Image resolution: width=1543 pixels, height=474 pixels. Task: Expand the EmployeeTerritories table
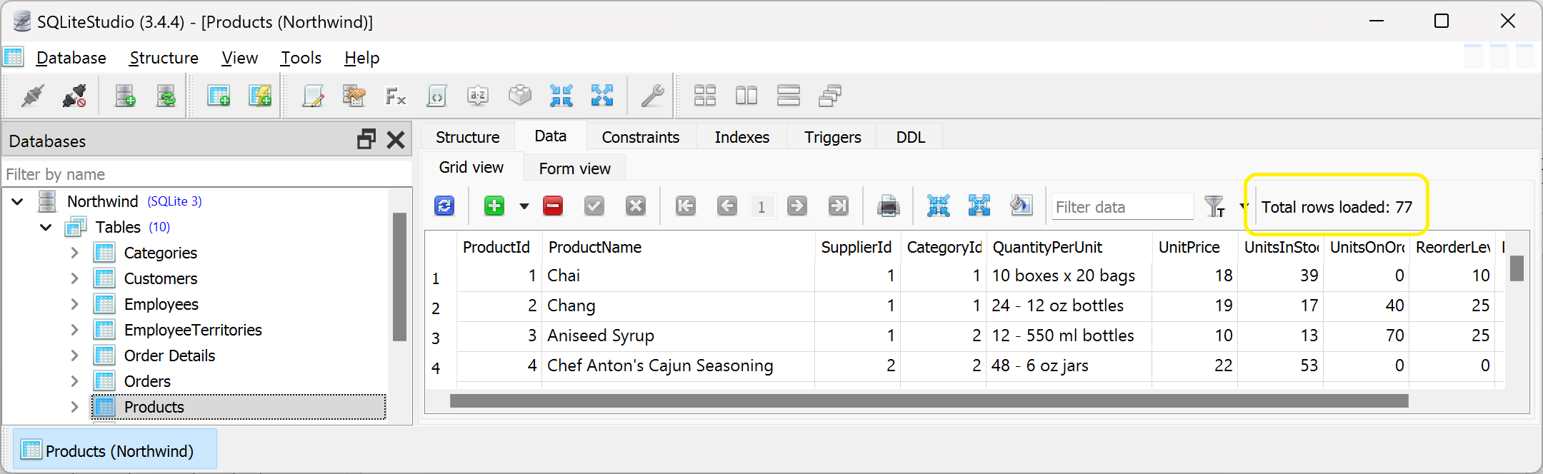tap(74, 330)
